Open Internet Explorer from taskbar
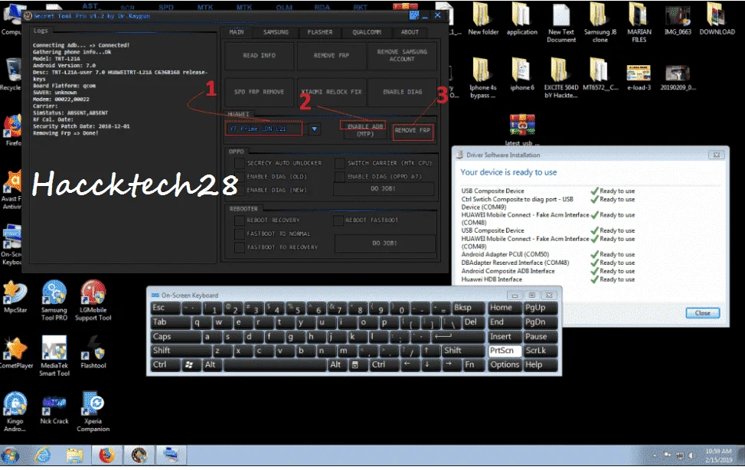Viewport: 745px width, 470px height. [x=43, y=455]
